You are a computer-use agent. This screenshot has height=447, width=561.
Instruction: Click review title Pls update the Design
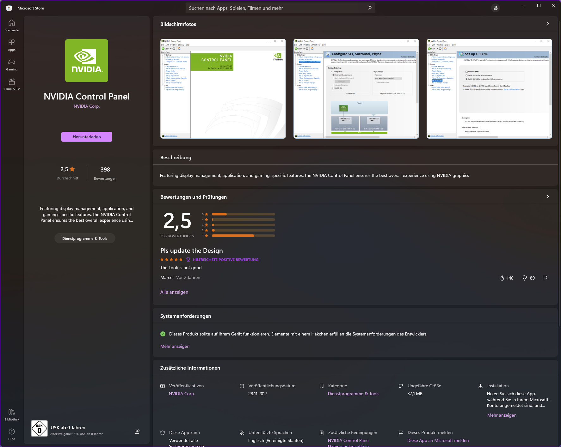tap(191, 251)
